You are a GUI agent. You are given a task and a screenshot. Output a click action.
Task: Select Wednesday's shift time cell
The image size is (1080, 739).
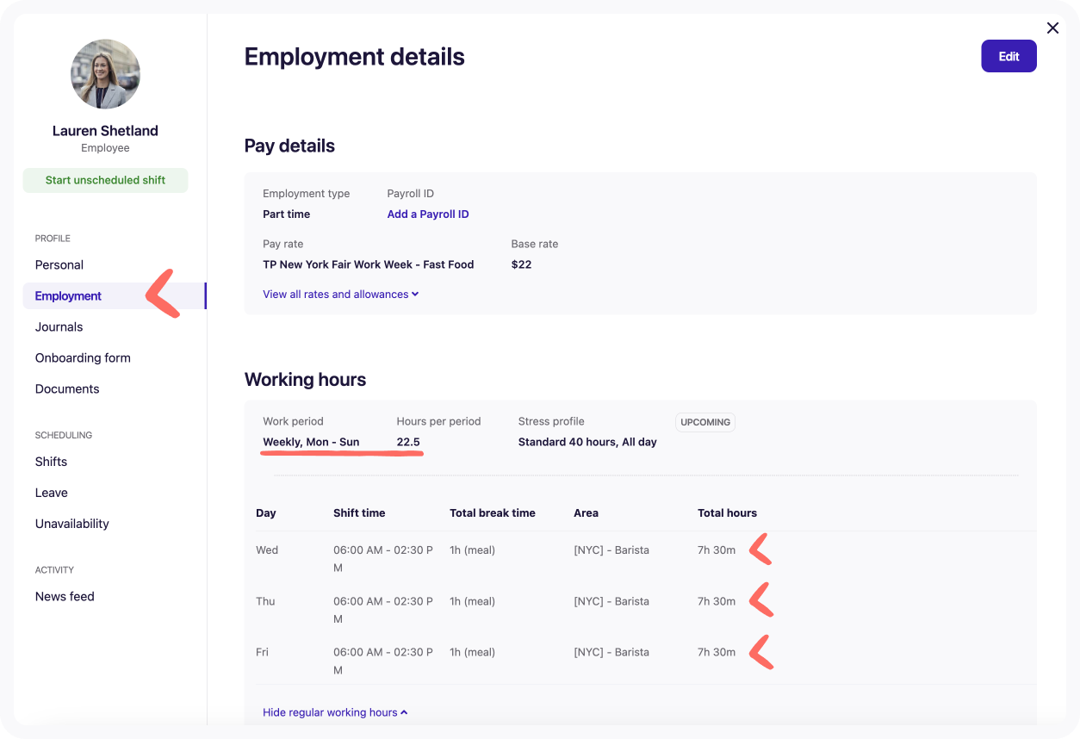pos(383,559)
